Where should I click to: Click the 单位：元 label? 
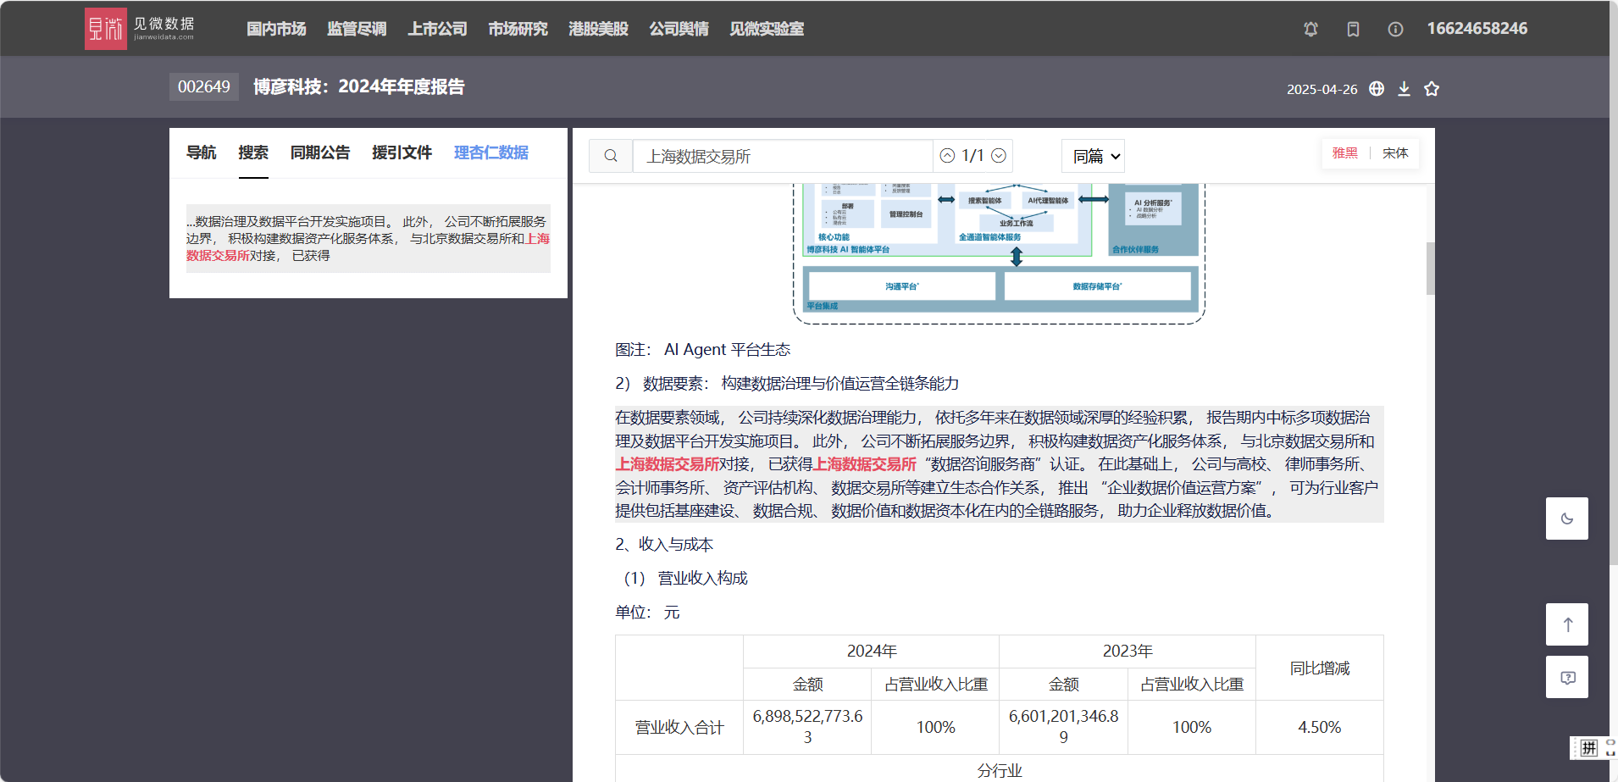[x=647, y=613]
